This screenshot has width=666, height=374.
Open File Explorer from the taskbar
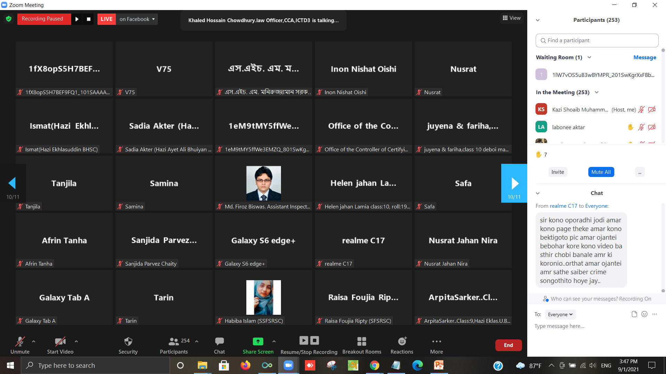coord(202,365)
